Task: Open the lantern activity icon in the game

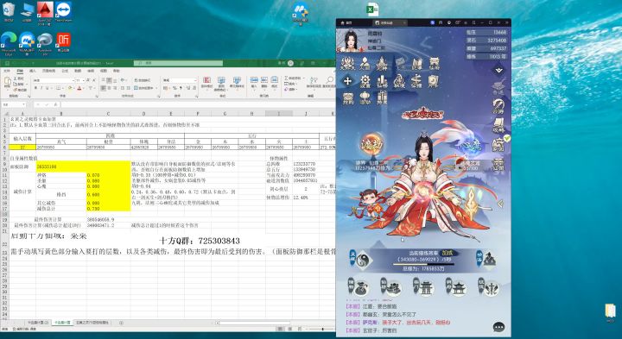Action: point(365,97)
